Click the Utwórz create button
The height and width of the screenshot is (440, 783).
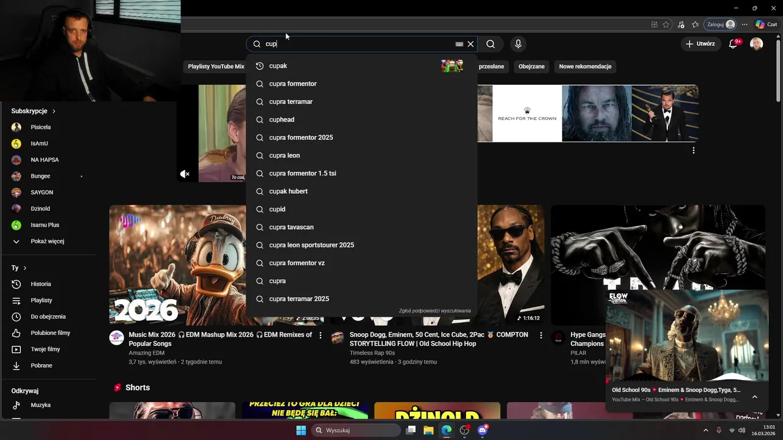[x=700, y=44]
